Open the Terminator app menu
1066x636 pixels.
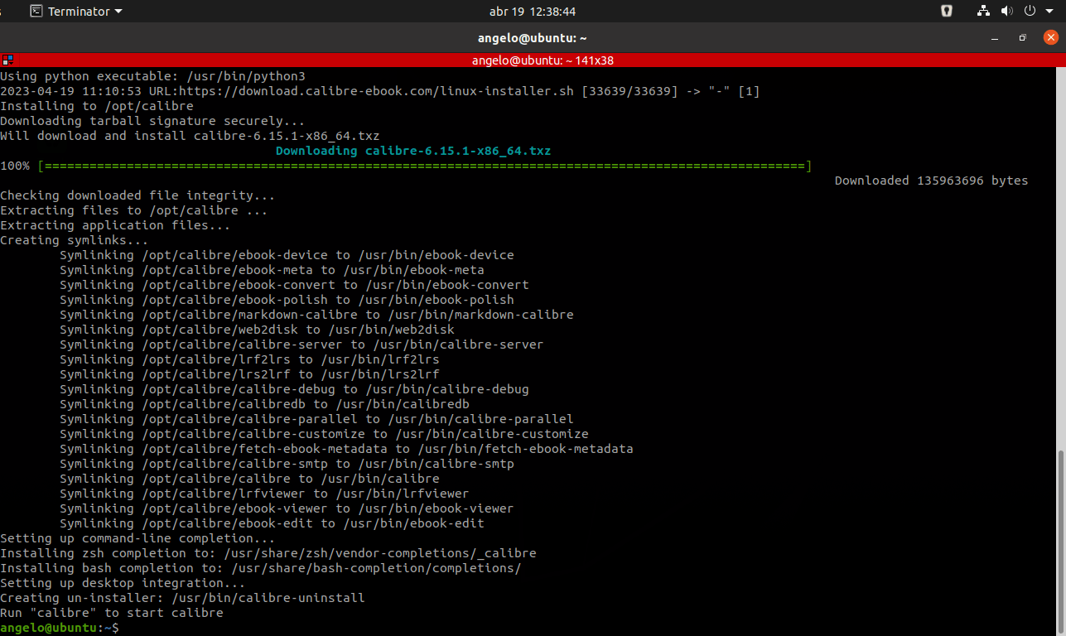[76, 12]
